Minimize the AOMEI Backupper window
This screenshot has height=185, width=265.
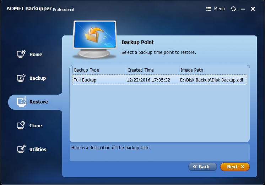[x=243, y=9]
